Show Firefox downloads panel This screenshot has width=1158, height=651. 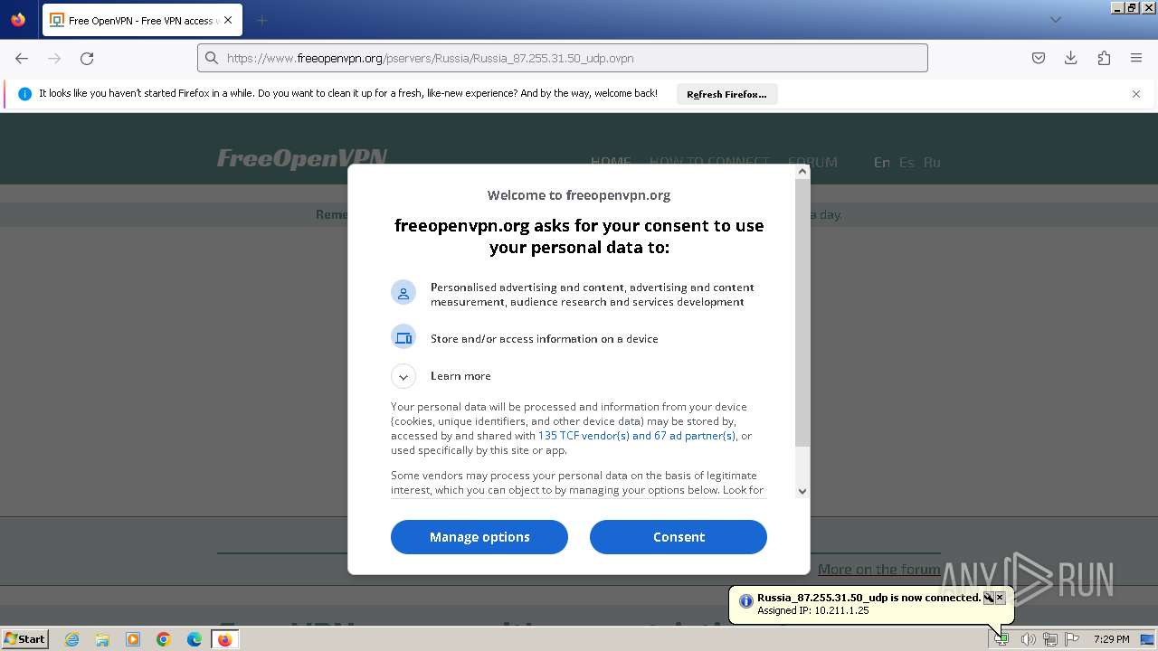(x=1071, y=58)
